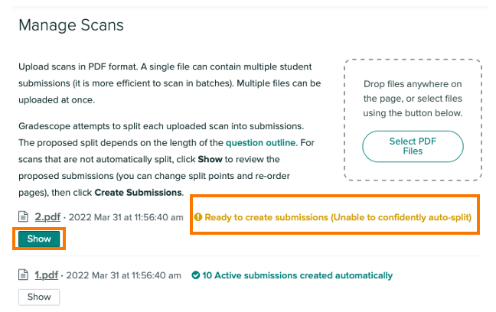Click the upload timestamp next to 1.pdf
Viewport: 496px width, 312px height.
pyautogui.click(x=124, y=275)
